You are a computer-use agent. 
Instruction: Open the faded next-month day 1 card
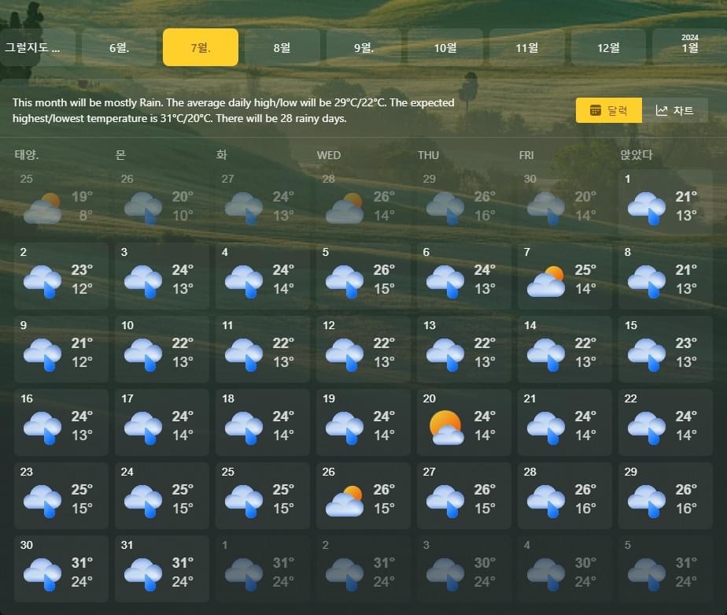click(x=263, y=569)
